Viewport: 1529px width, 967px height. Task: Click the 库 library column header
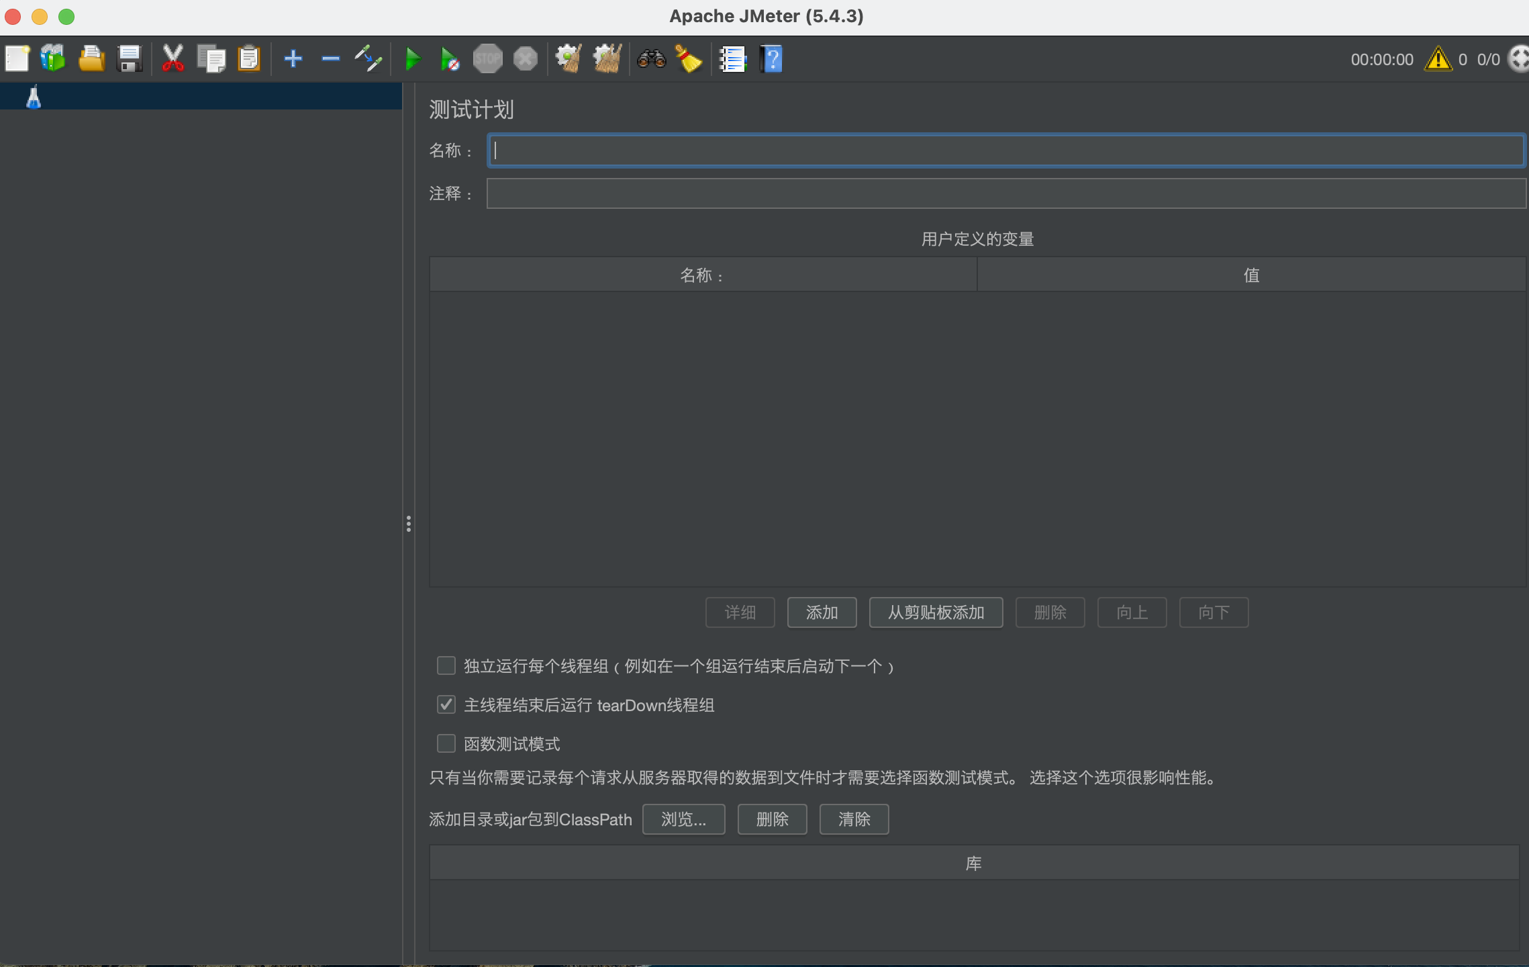coord(974,863)
